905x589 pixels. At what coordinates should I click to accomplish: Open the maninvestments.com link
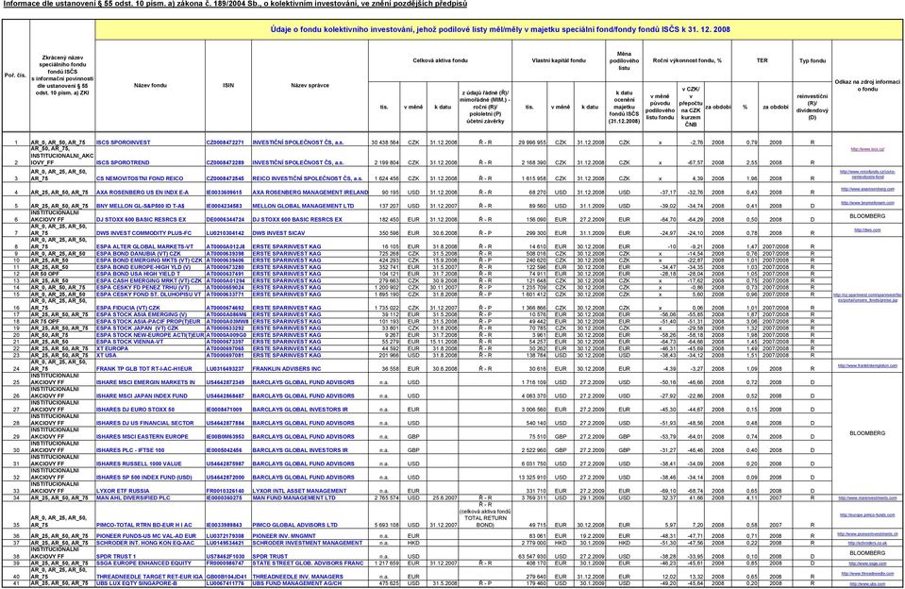(x=867, y=497)
